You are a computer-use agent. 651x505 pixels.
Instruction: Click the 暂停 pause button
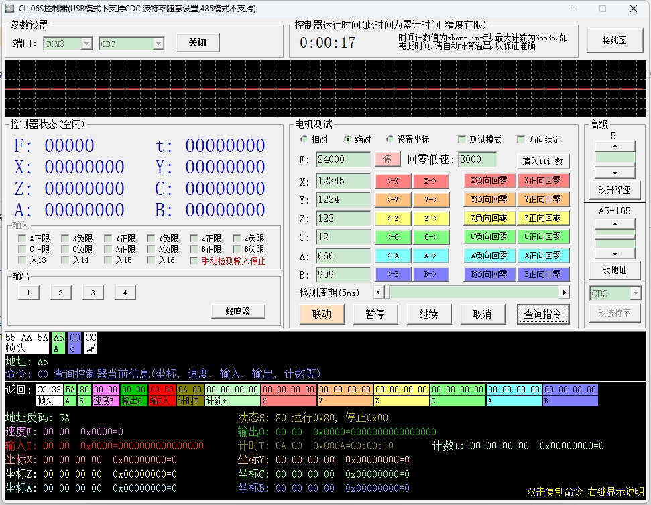pyautogui.click(x=375, y=314)
